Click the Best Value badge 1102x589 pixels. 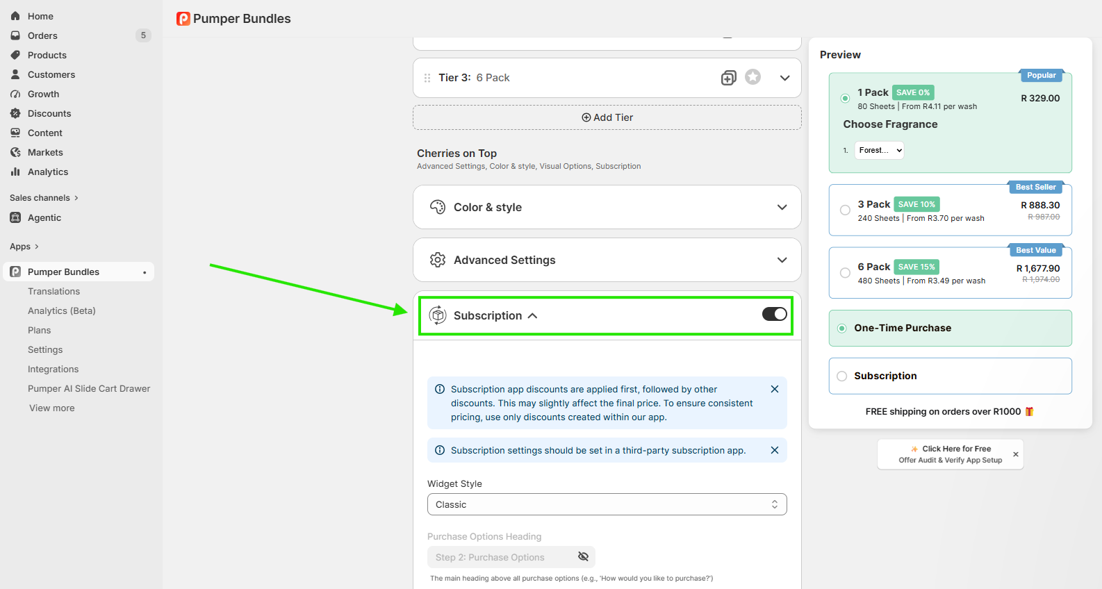click(1035, 250)
